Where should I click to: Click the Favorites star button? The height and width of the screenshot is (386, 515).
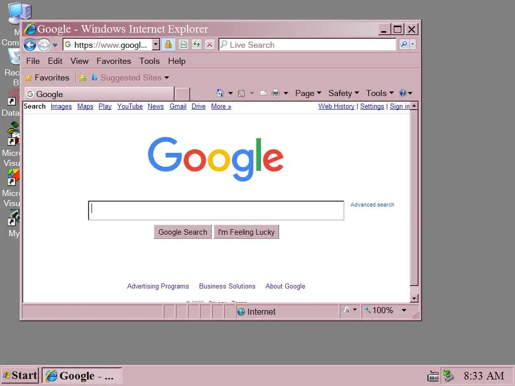pos(47,78)
